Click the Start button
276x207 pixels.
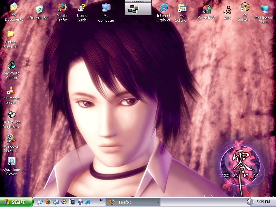pyautogui.click(x=17, y=202)
